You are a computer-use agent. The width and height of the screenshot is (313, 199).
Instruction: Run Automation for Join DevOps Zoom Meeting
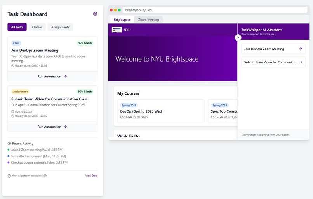52,76
